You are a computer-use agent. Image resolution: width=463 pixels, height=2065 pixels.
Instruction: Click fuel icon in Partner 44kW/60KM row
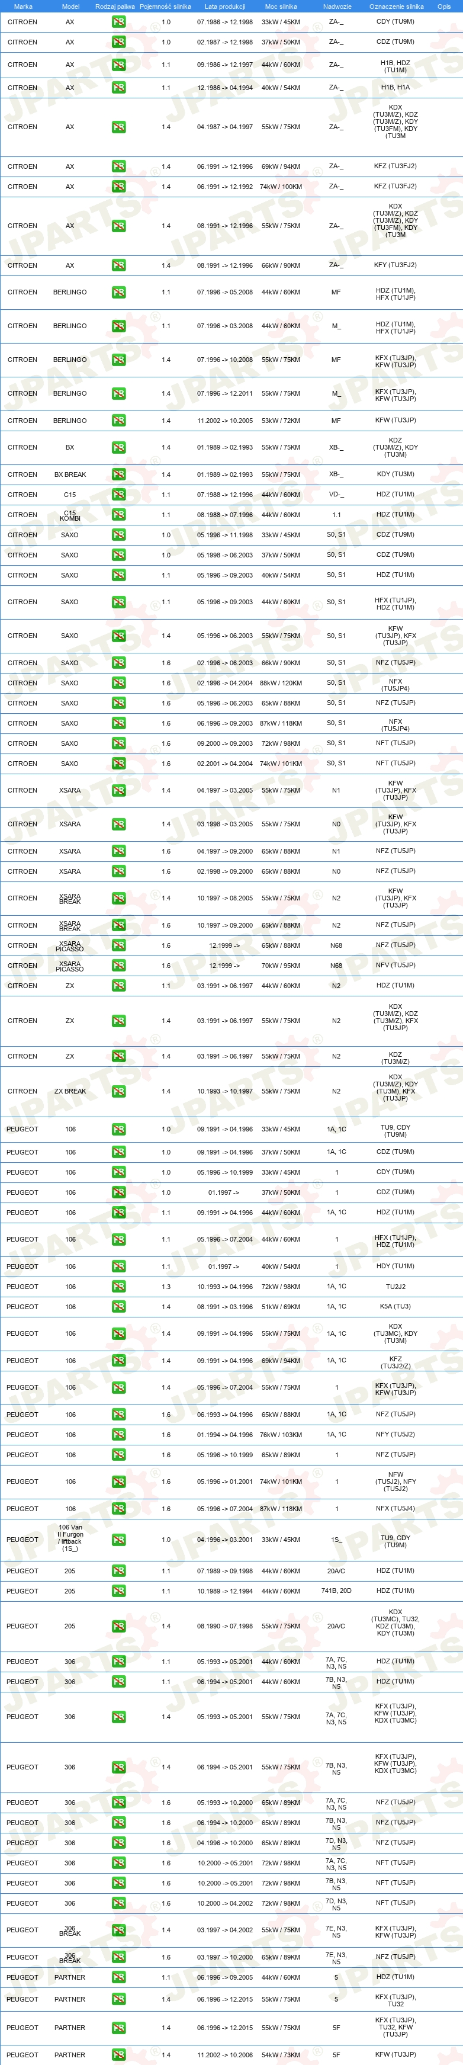(x=118, y=1977)
